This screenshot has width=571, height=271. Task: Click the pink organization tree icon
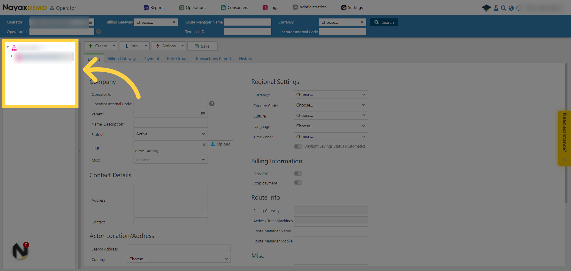coord(14,48)
